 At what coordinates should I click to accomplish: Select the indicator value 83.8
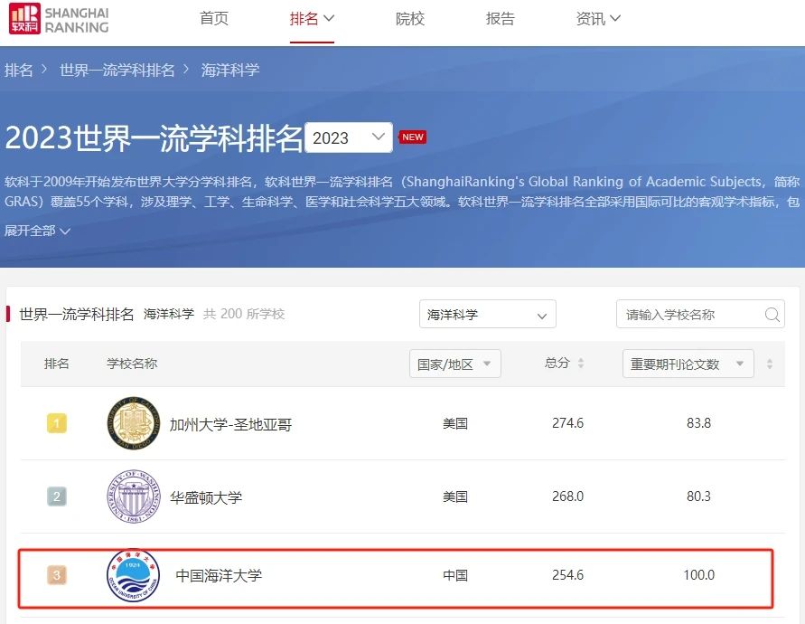click(698, 423)
